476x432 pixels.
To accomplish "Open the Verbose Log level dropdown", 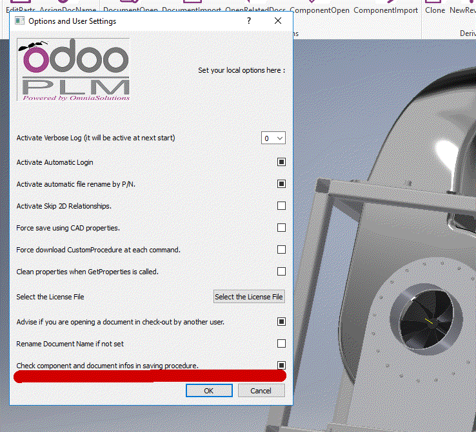I will 273,138.
